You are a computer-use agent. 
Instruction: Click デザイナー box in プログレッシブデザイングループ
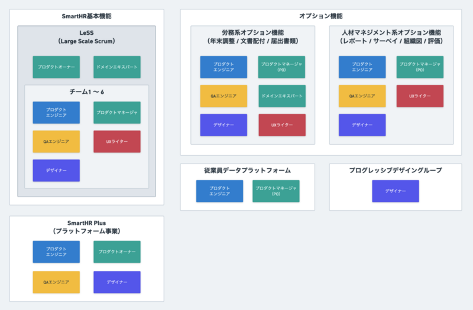[x=396, y=191]
